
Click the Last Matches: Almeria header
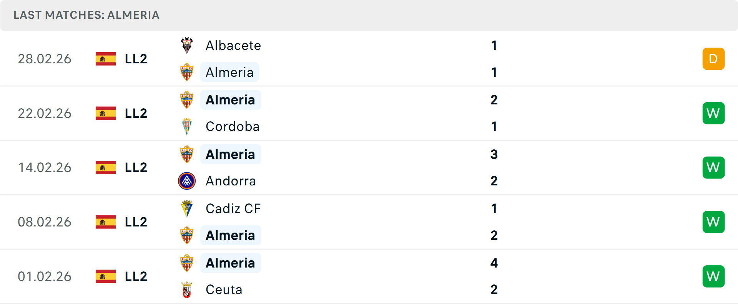pyautogui.click(x=86, y=15)
